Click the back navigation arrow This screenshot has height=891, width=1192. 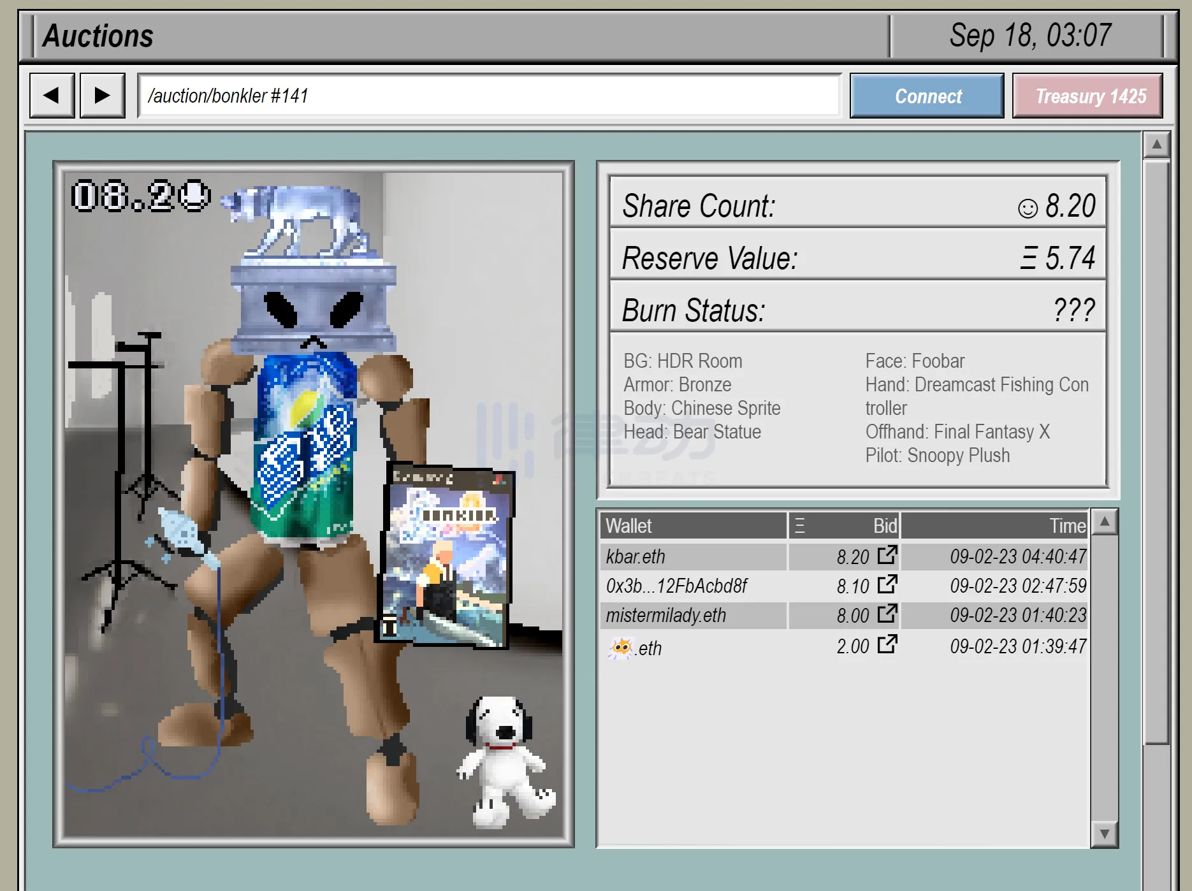[x=52, y=96]
